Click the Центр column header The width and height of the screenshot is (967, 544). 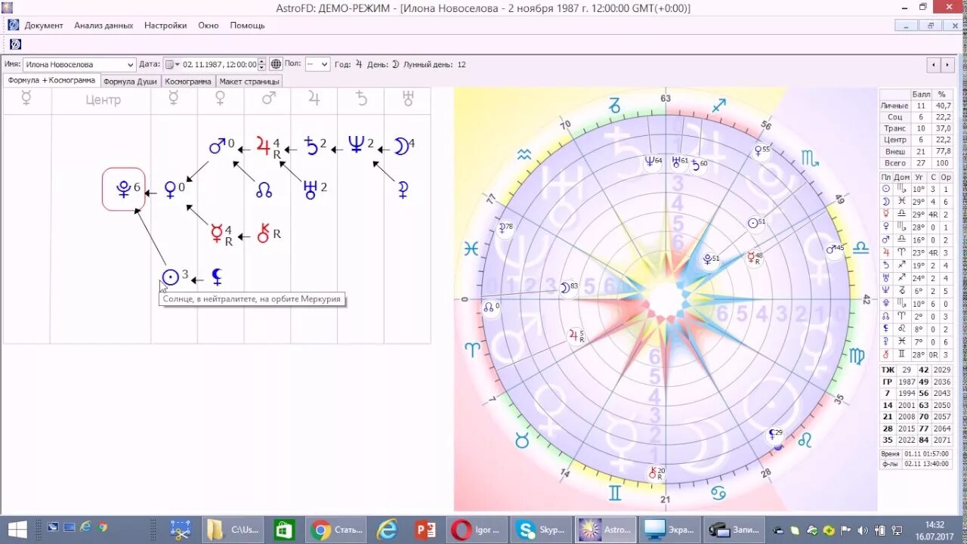pos(103,100)
